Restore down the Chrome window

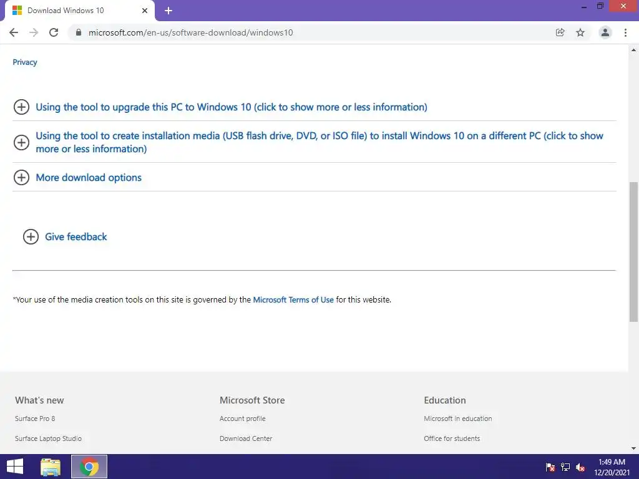click(600, 6)
